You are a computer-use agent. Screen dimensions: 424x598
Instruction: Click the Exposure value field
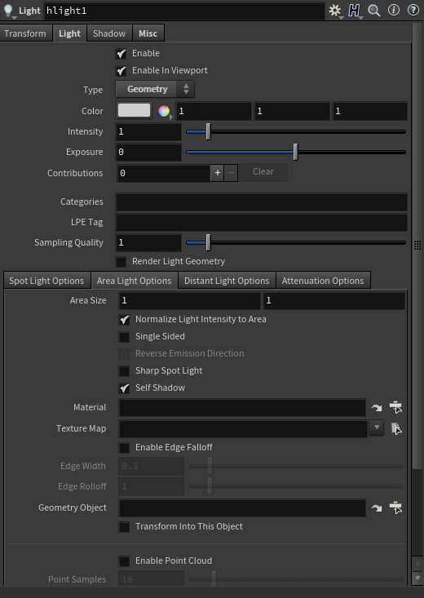148,153
